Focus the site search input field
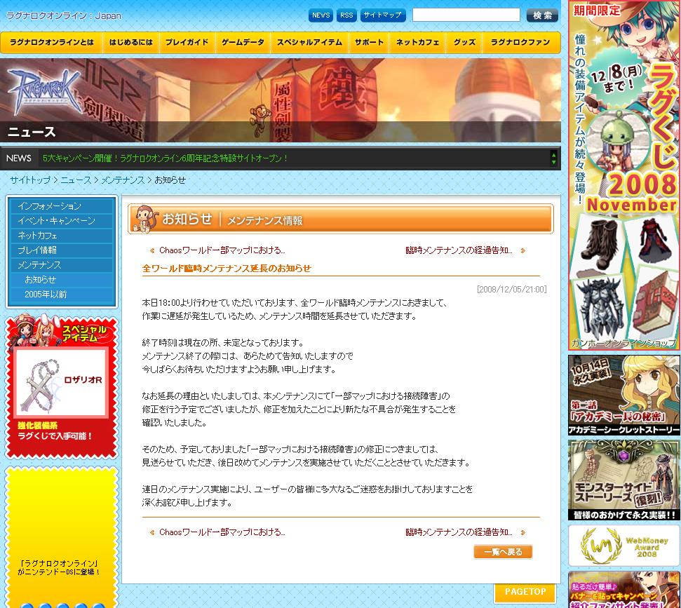 466,15
